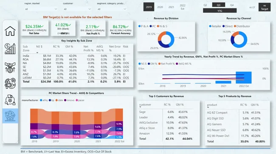Image resolution: width=276 pixels, height=154 pixels.
Task: Click the pacer manufacturer legend item
Action: pos(80,100)
